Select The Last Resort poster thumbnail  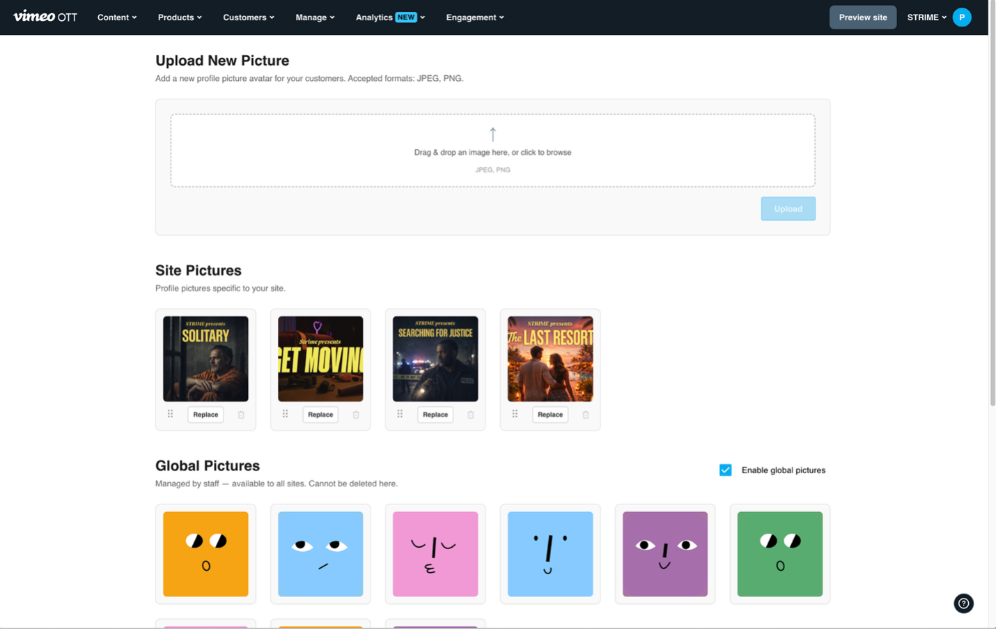pyautogui.click(x=550, y=359)
